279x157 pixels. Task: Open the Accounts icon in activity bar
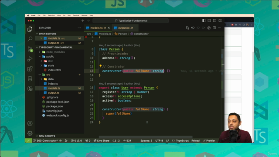(30, 123)
